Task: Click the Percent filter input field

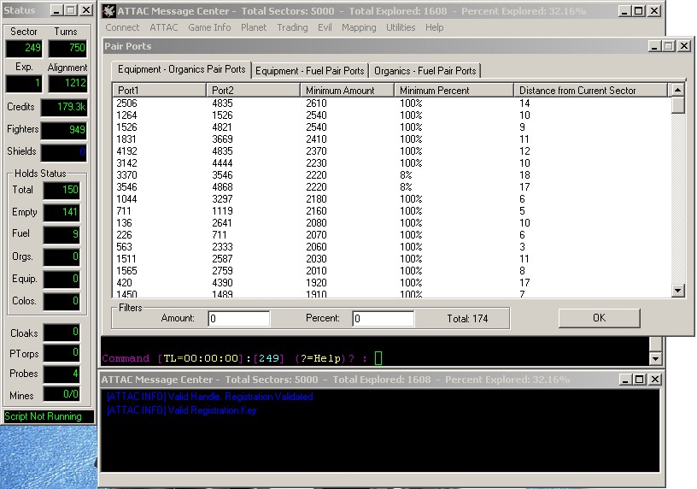Action: 384,318
